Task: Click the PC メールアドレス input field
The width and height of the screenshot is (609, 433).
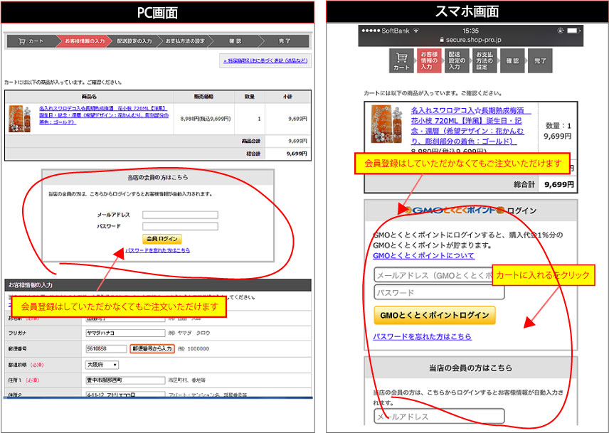Action: (x=180, y=214)
